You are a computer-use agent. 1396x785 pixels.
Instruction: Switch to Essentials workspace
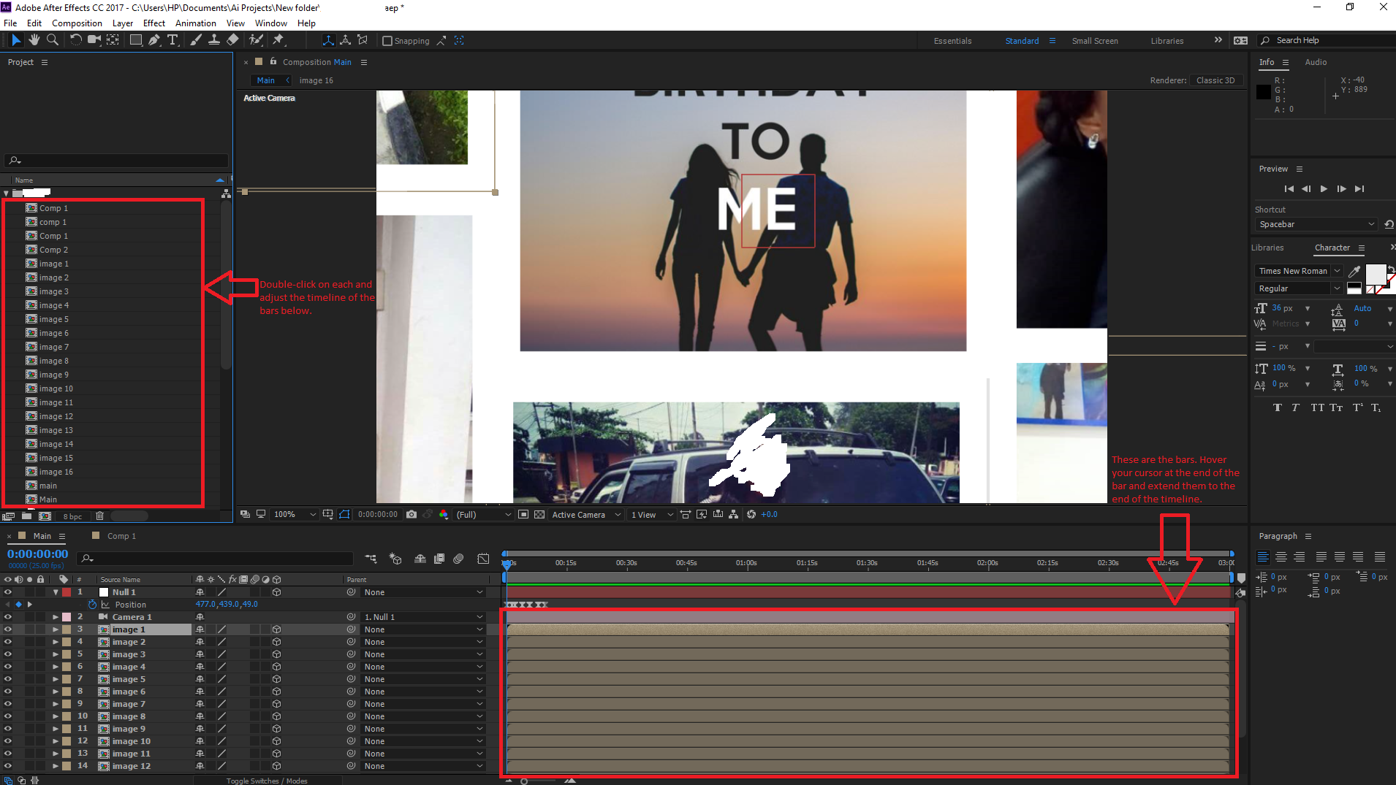coord(952,41)
